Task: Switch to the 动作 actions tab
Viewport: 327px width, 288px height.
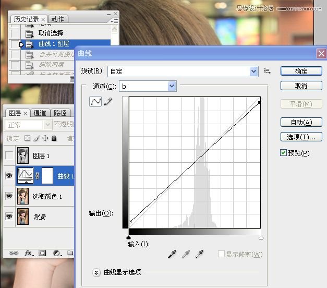Action: [57, 19]
